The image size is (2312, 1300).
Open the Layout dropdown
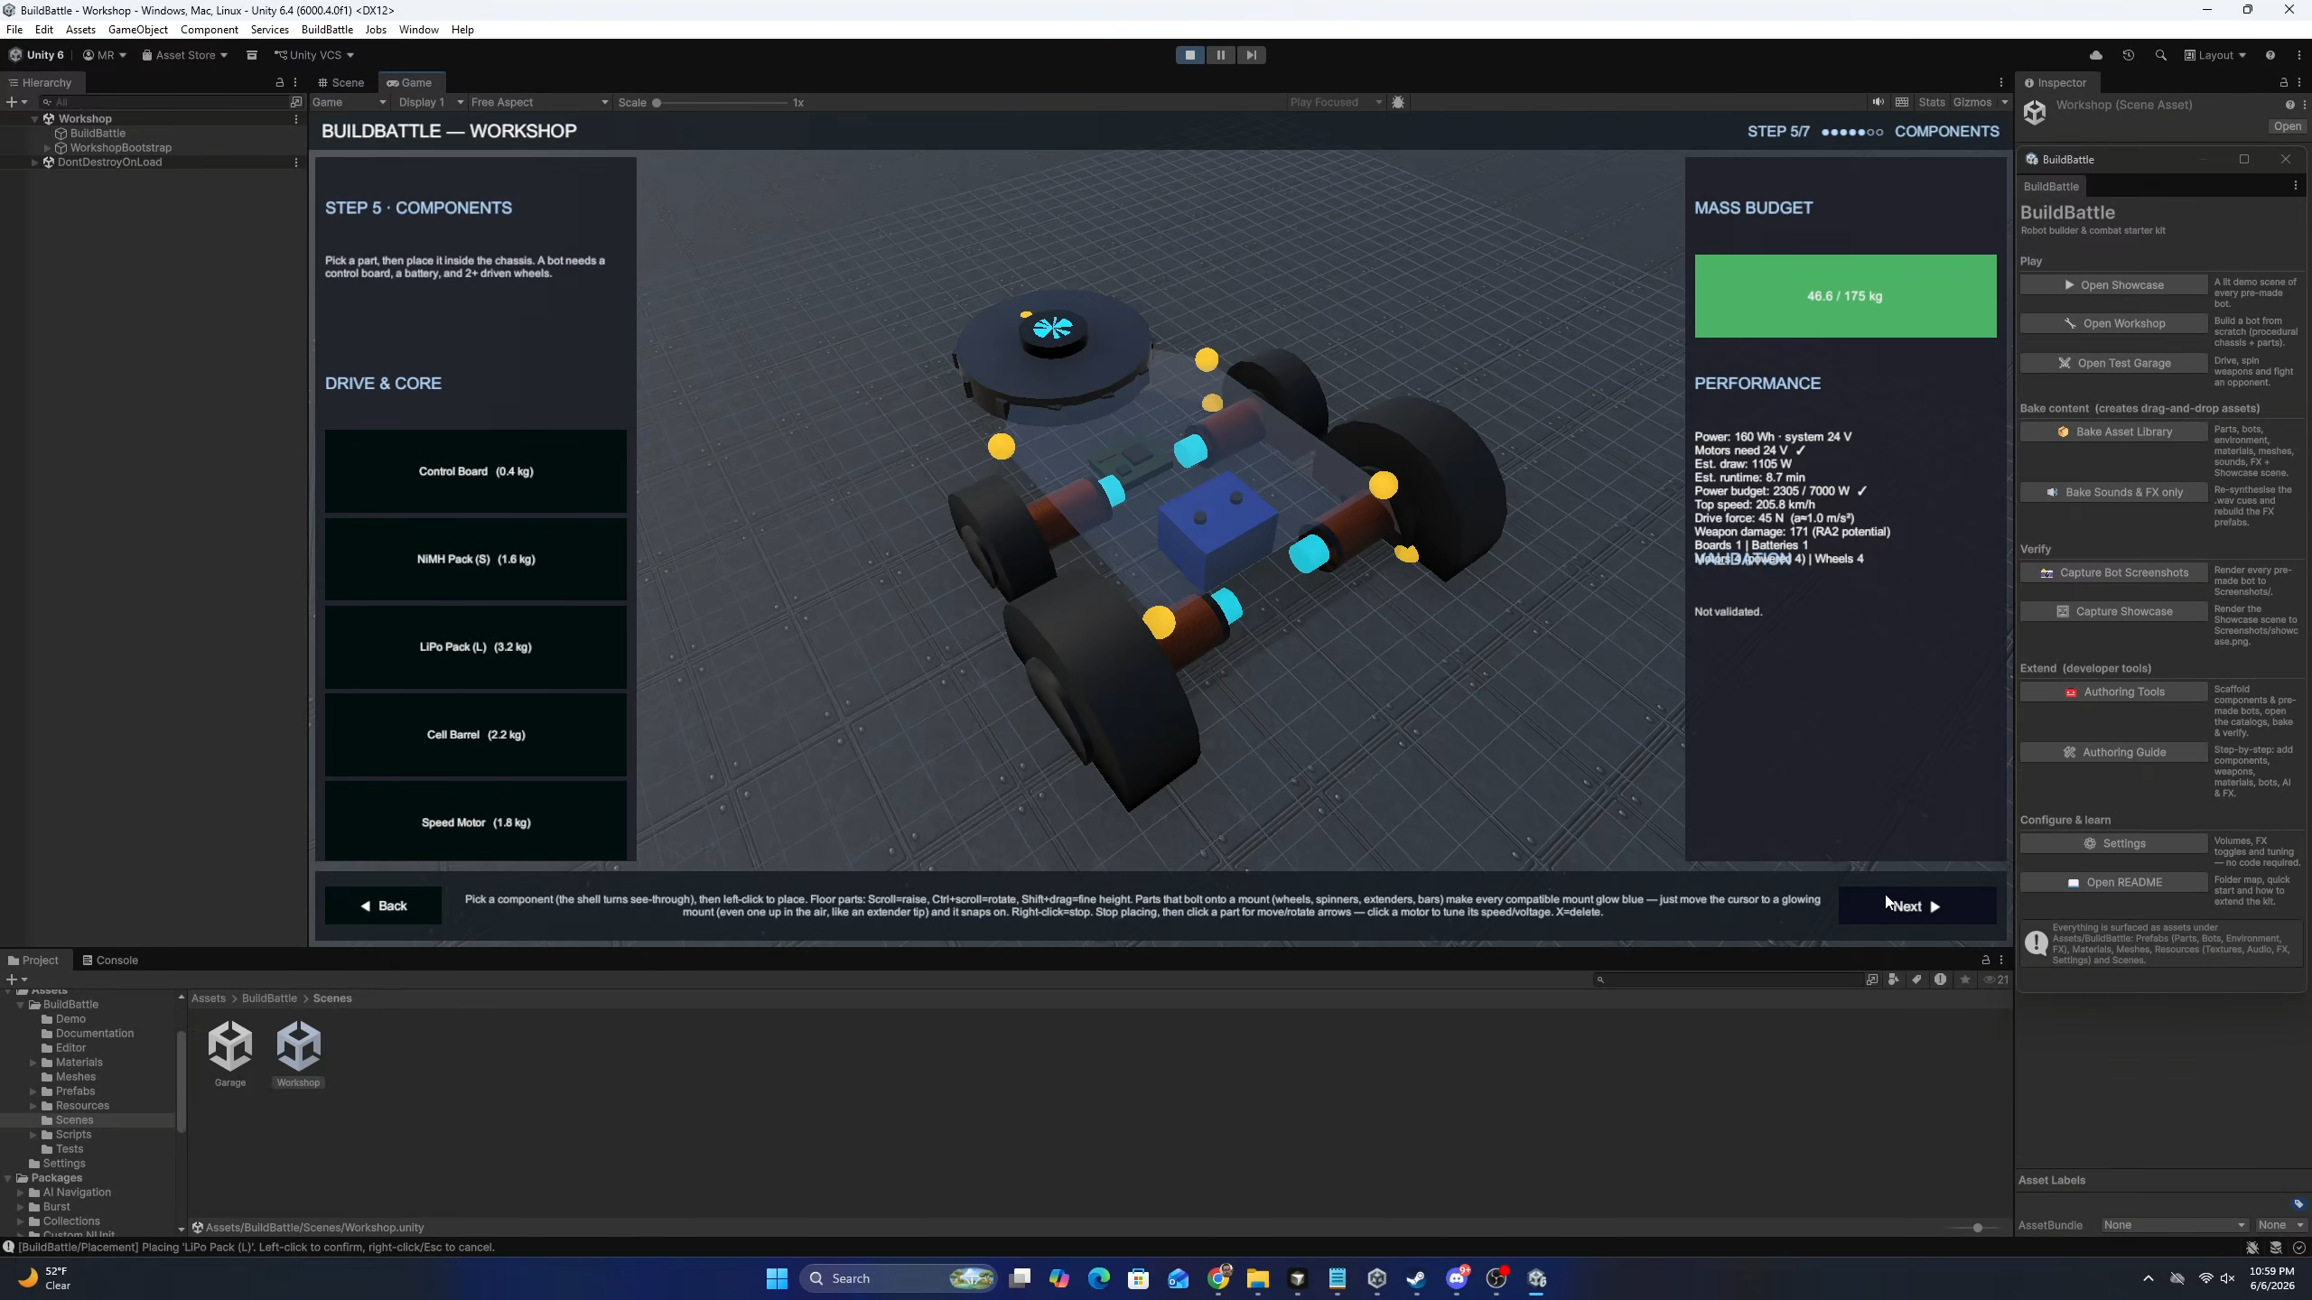pyautogui.click(x=2215, y=55)
